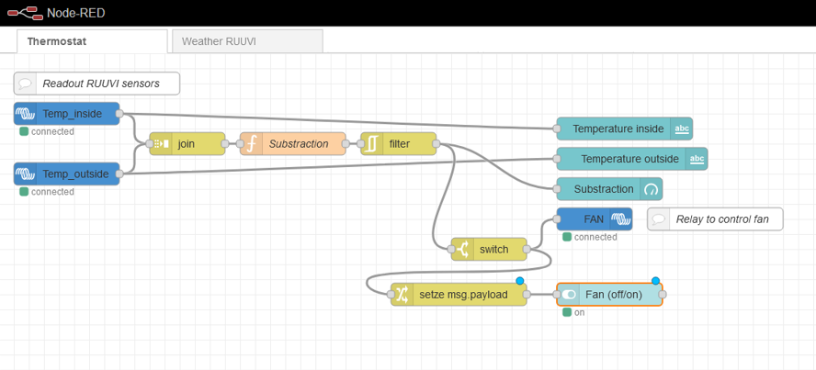Select the Readout RUUVI sensors comment text

[x=101, y=84]
